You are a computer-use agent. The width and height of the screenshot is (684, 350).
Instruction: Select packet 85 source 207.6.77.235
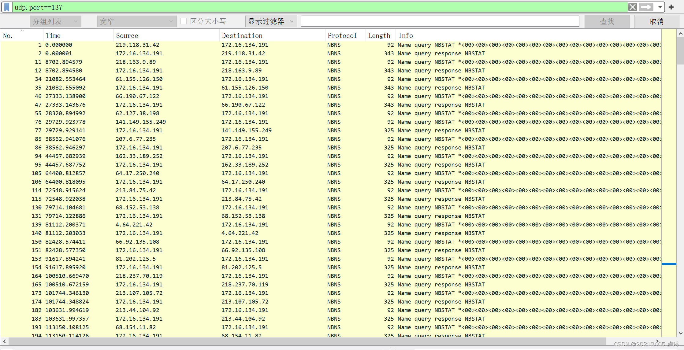[331, 139]
